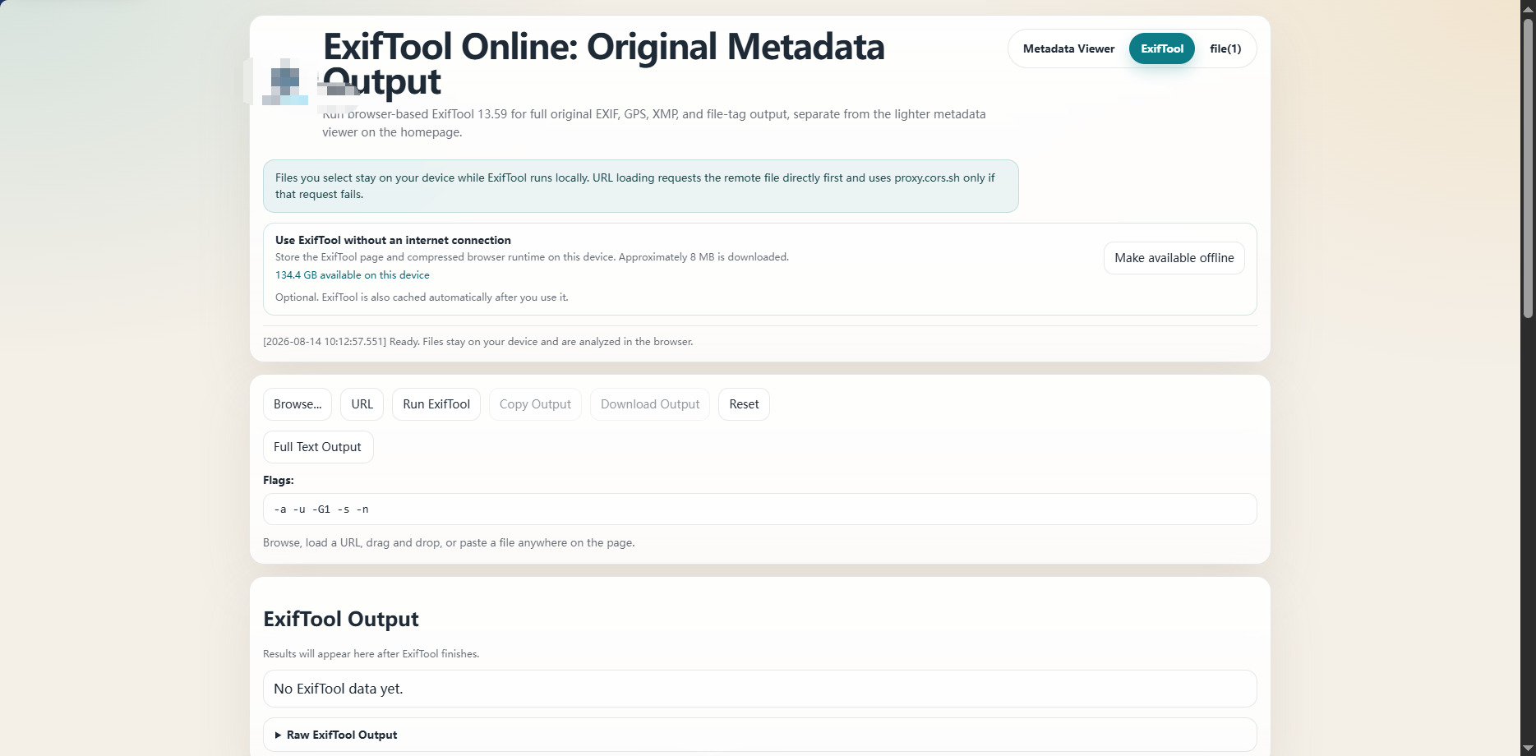1536x756 pixels.
Task: Open the URL loader button
Action: click(x=362, y=404)
